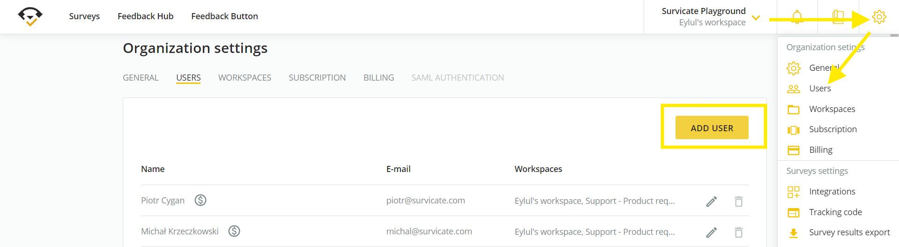Image resolution: width=899 pixels, height=247 pixels.
Task: Click the settings dropdown scrollbar
Action: click(895, 36)
